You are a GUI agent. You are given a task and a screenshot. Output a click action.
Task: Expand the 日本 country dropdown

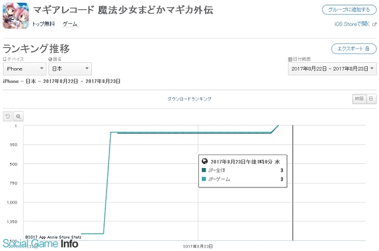tap(69, 69)
